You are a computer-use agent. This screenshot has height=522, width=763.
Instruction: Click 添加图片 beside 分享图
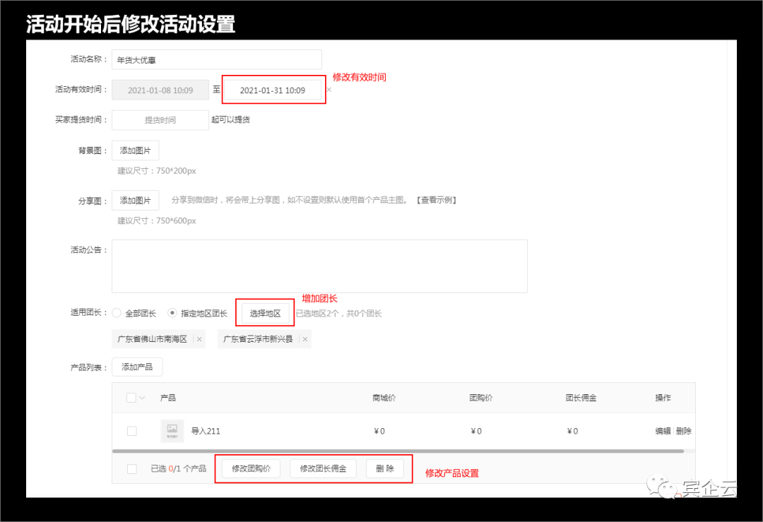(x=136, y=200)
